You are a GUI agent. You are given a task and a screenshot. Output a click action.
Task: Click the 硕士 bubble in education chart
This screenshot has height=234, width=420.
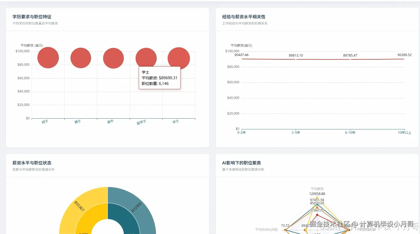point(48,58)
